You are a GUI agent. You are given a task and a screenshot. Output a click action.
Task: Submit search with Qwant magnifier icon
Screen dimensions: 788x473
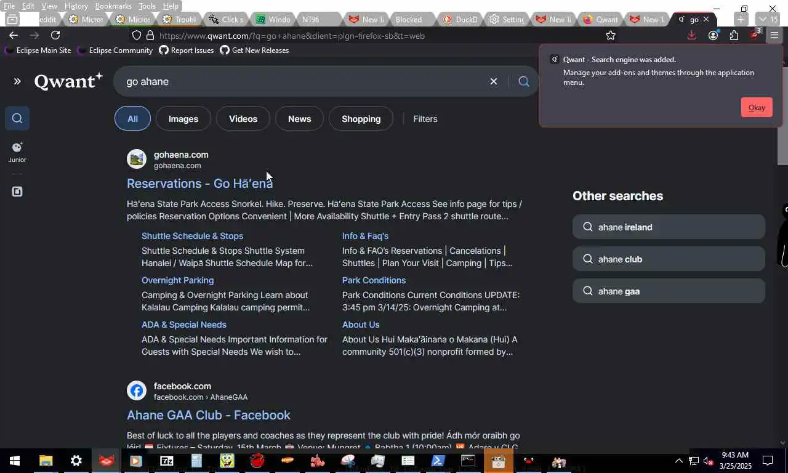pyautogui.click(x=524, y=81)
